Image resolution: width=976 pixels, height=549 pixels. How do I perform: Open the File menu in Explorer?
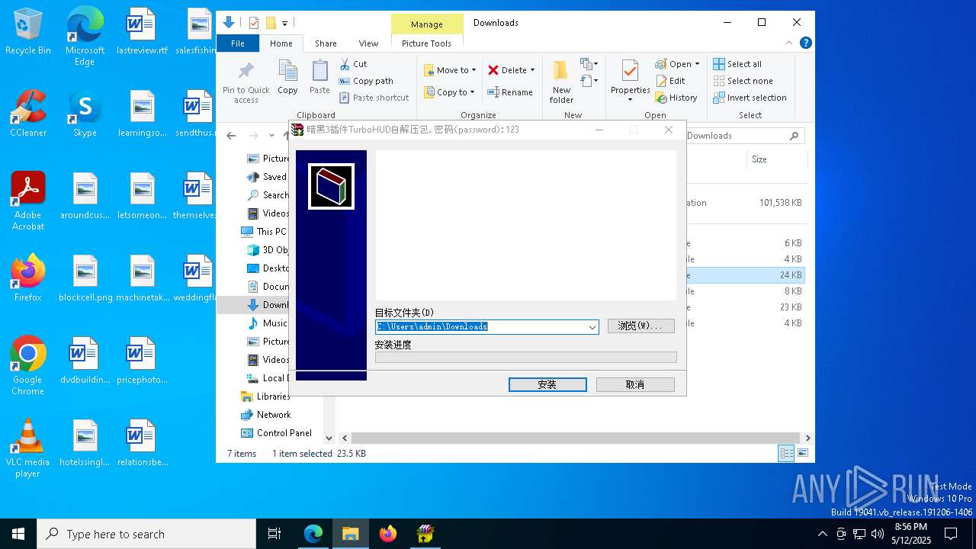(x=238, y=43)
